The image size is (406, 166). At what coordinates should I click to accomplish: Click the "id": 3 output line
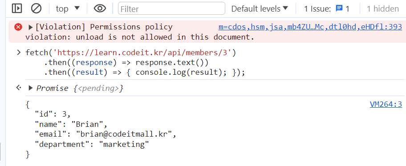click(x=53, y=114)
